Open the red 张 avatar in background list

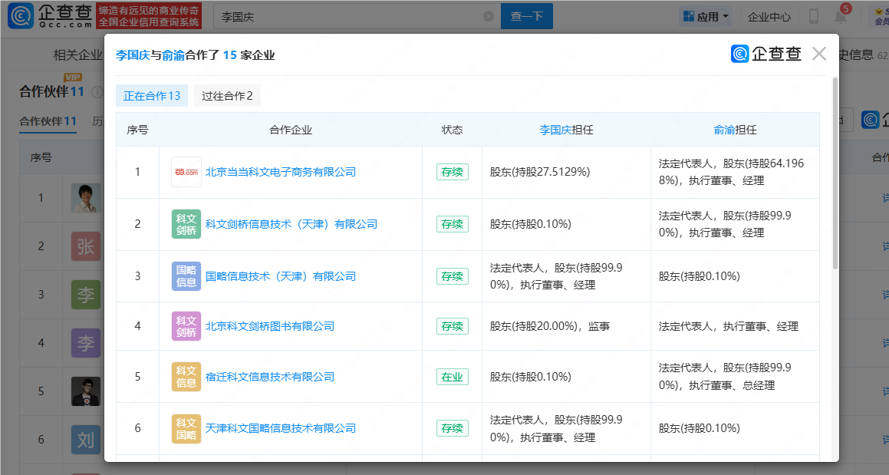(86, 246)
